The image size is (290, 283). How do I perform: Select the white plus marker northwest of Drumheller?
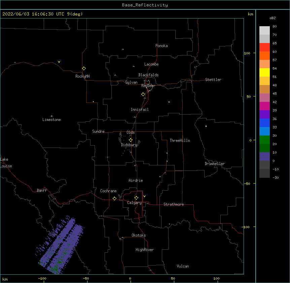[x=206, y=126]
